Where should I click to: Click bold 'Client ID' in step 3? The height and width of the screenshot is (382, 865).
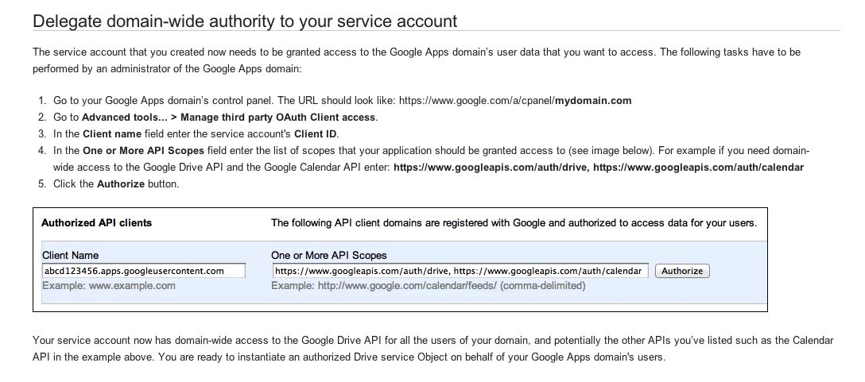click(316, 134)
